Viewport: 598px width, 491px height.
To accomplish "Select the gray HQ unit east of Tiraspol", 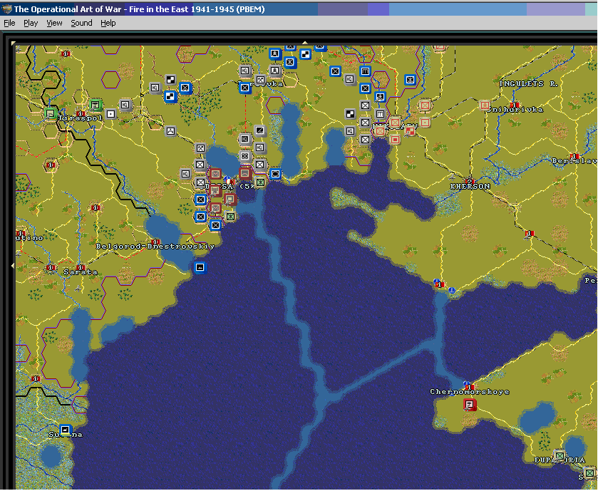I will pos(125,105).
